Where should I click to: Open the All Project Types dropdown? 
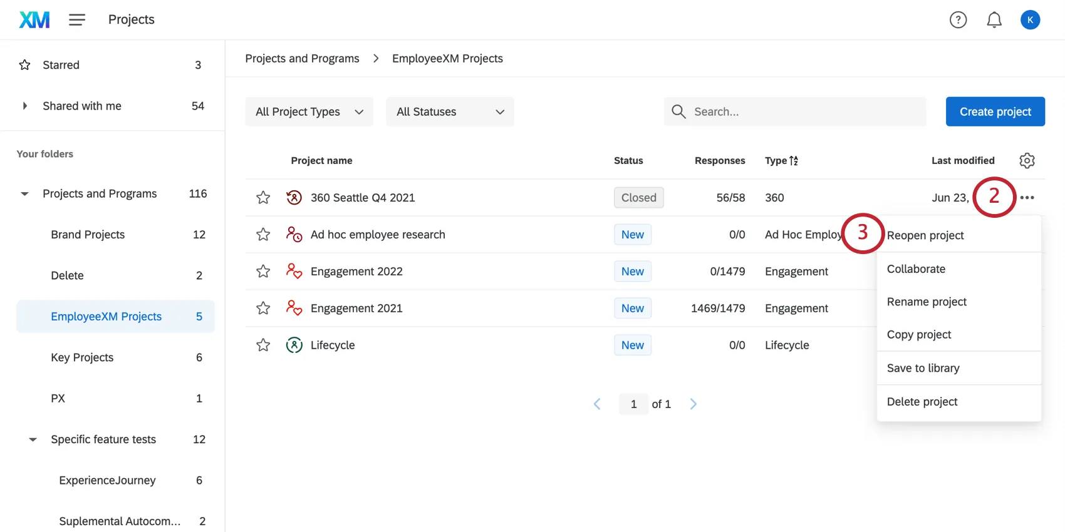pyautogui.click(x=309, y=112)
